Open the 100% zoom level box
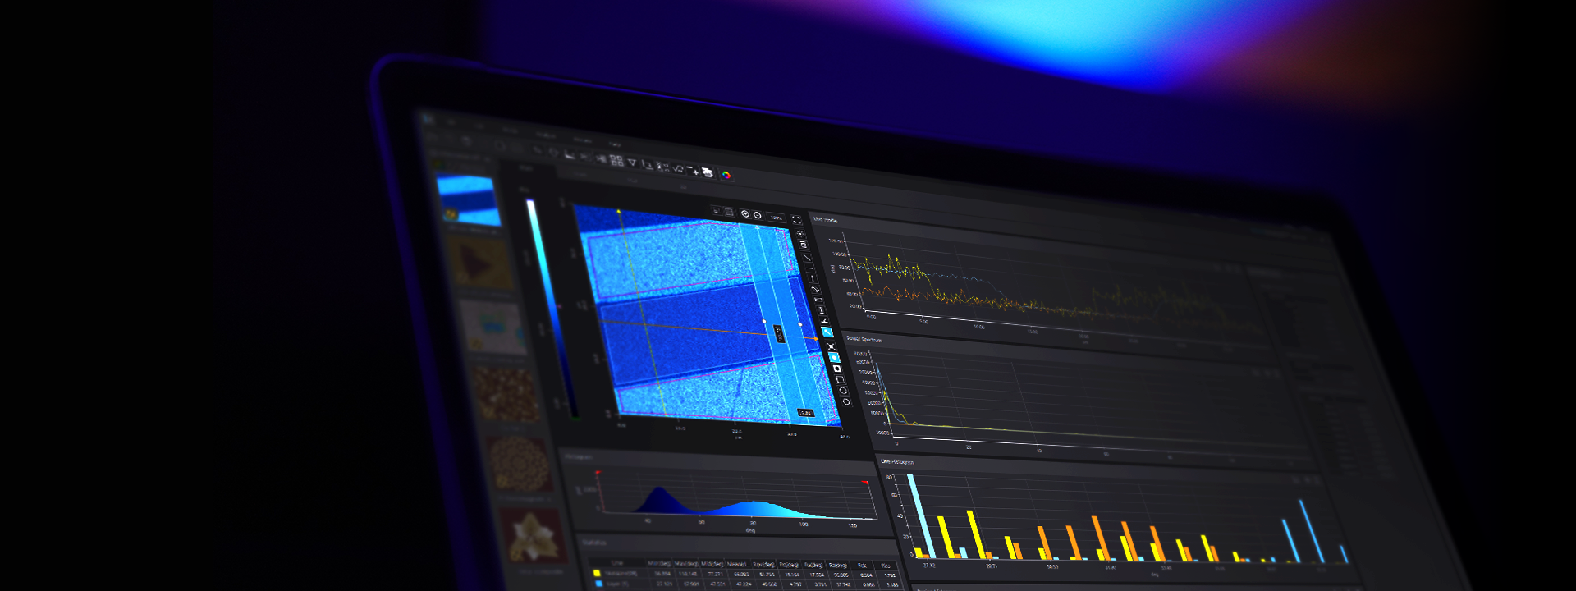Screen dimensions: 1576x591 click(777, 218)
